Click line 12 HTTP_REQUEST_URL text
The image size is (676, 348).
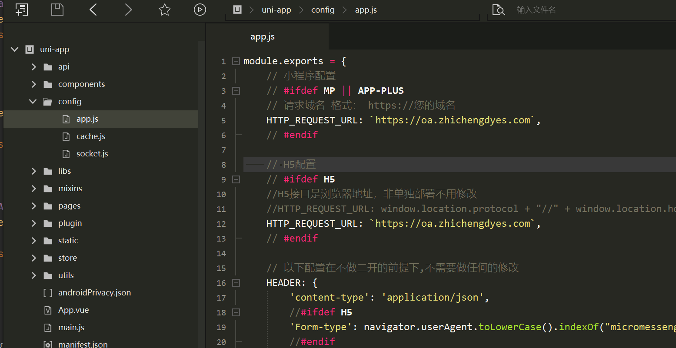point(313,224)
